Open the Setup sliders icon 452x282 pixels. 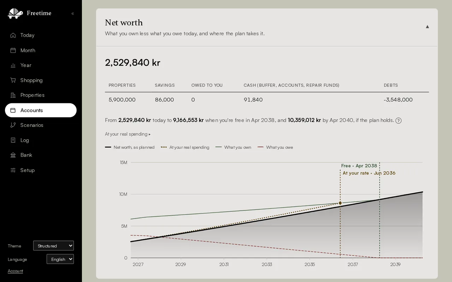coord(13,170)
